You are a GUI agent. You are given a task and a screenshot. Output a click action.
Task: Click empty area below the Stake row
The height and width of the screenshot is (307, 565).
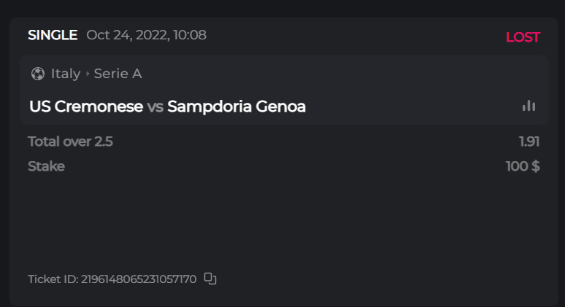pos(282,219)
